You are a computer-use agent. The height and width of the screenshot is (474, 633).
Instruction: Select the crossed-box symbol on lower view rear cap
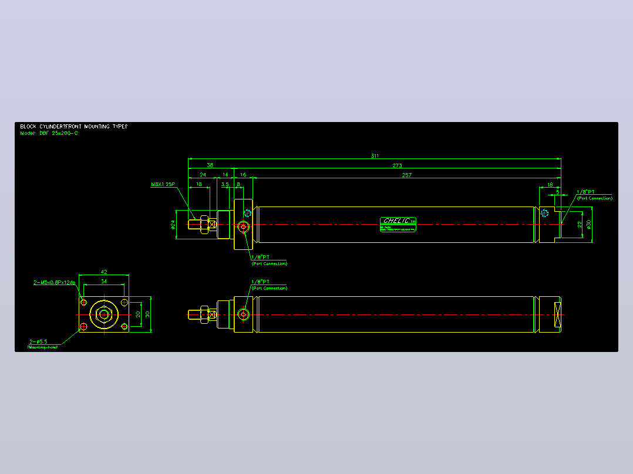[x=557, y=314]
